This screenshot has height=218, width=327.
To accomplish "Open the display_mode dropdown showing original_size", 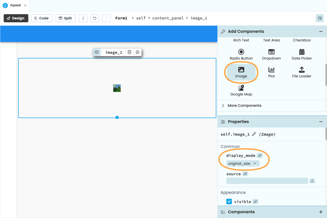I will [242, 163].
